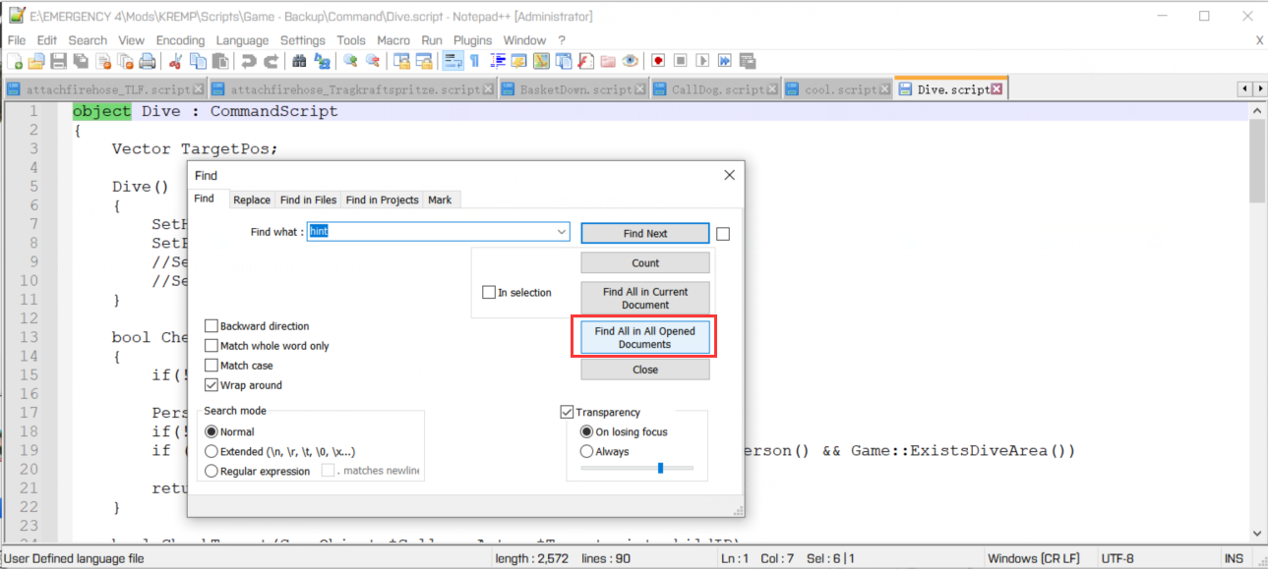The image size is (1268, 569).
Task: Select the Regular expression search mode
Action: click(x=212, y=471)
